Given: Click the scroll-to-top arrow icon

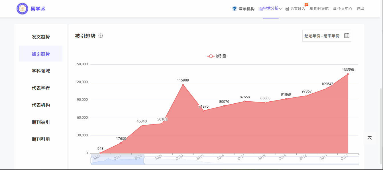Looking at the screenshot, I should [370, 138].
